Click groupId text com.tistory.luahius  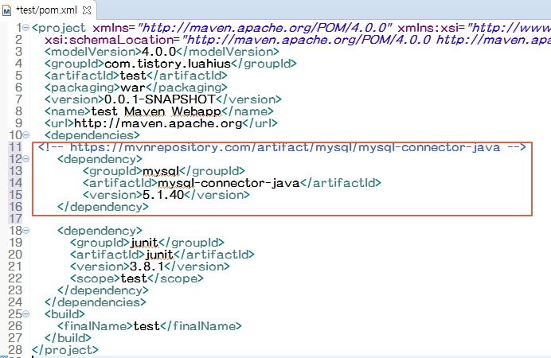tap(168, 64)
